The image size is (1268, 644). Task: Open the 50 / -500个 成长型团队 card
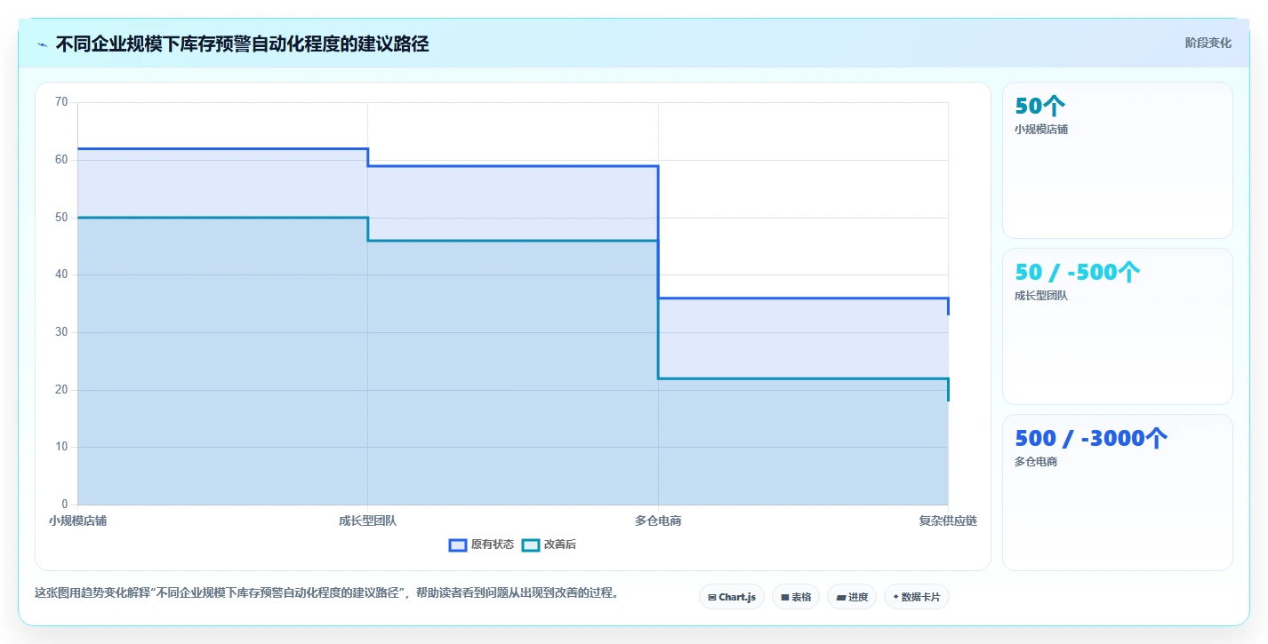(x=1118, y=327)
